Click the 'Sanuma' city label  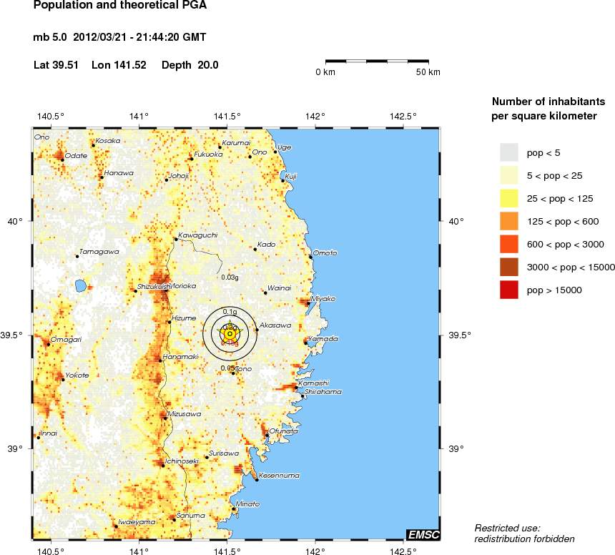pyautogui.click(x=191, y=516)
